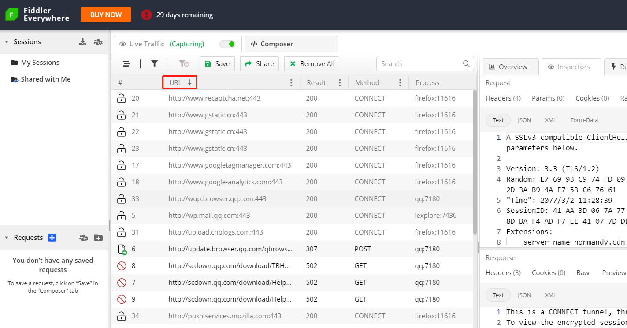This screenshot has height=328, width=627.
Task: Open Method column options menu
Action: [x=400, y=83]
